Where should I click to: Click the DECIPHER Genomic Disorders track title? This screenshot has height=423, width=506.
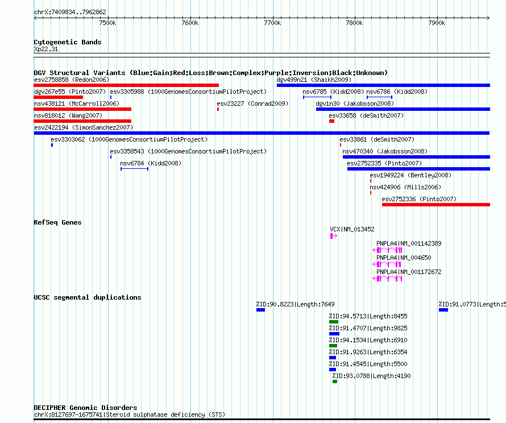tap(85, 408)
